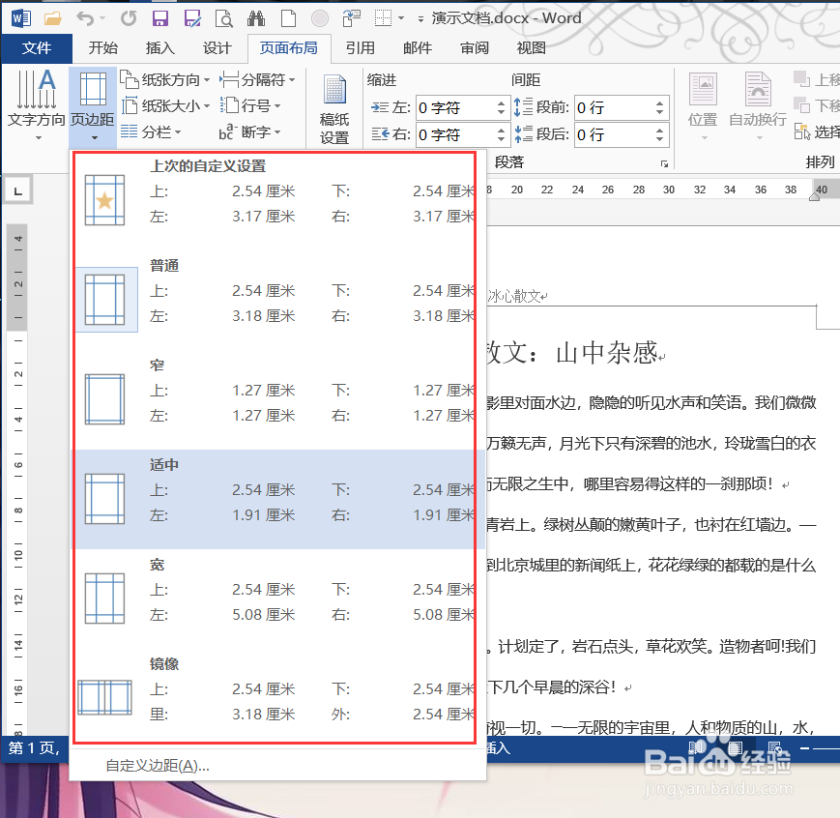This screenshot has height=818, width=840.
Task: Click the grey circle quick access icon
Action: pos(320,18)
